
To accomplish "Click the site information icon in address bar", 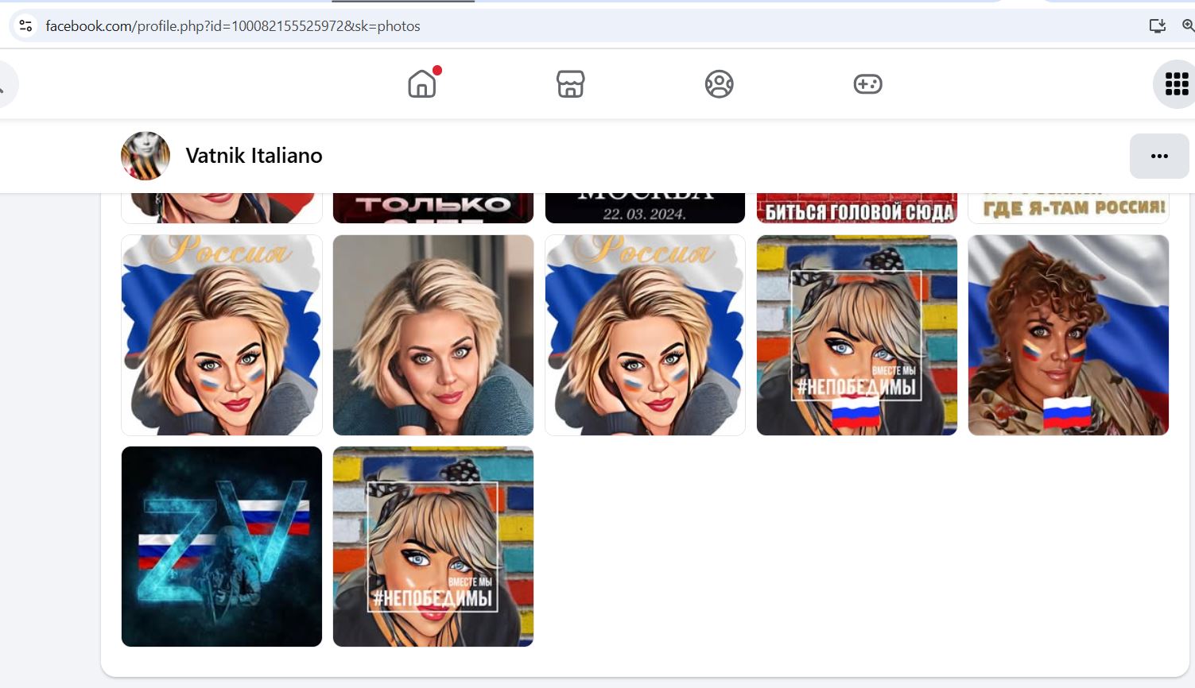I will 25,25.
